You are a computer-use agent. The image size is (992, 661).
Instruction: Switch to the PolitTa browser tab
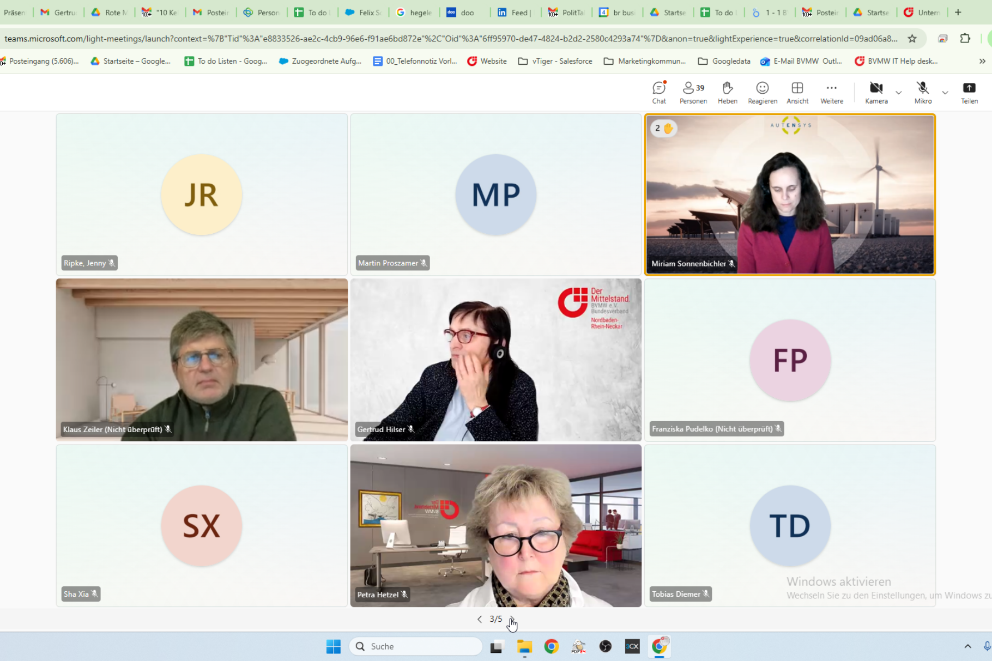click(567, 13)
